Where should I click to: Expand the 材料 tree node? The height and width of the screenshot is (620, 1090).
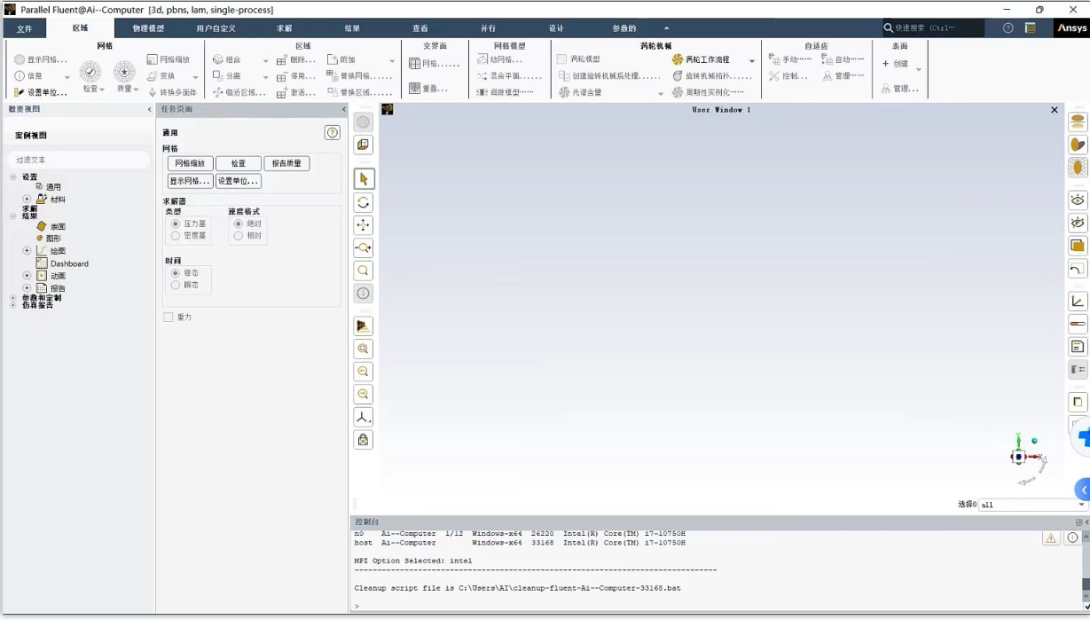27,200
